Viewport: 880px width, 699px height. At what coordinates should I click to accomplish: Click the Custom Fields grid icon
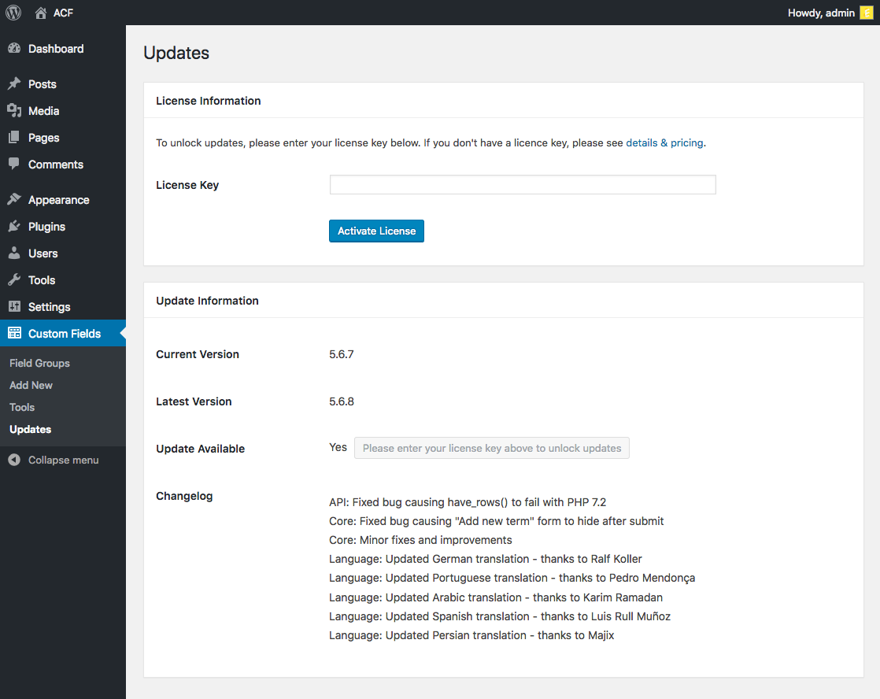point(15,333)
